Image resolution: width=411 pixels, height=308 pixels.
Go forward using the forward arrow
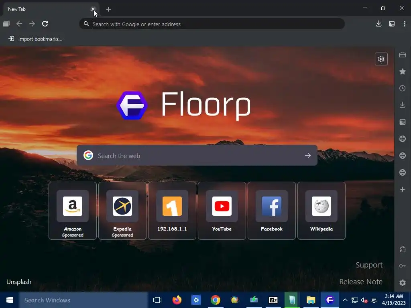(x=32, y=24)
